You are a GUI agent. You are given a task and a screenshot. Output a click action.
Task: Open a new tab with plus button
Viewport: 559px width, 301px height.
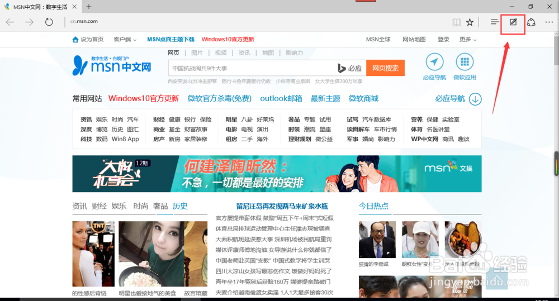pos(89,6)
